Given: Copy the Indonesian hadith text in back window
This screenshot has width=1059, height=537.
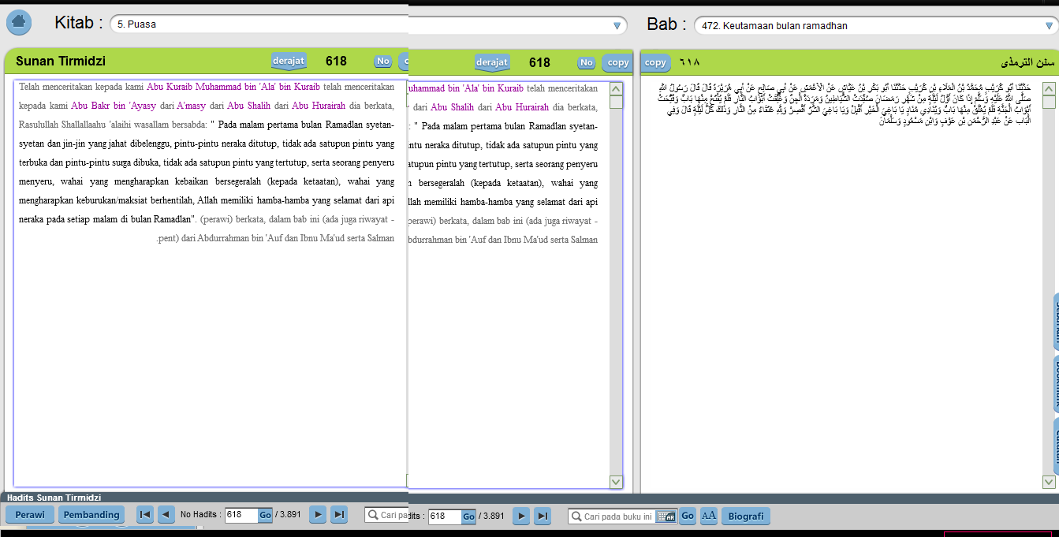Looking at the screenshot, I should [617, 62].
